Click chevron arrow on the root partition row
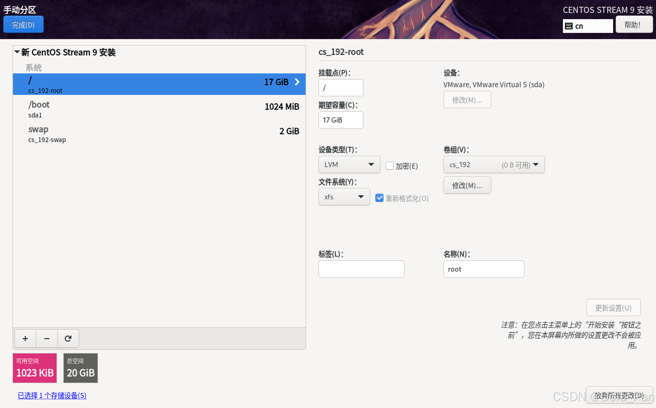 pyautogui.click(x=297, y=82)
